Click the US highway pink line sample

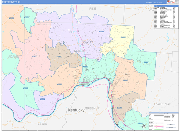(159, 127)
